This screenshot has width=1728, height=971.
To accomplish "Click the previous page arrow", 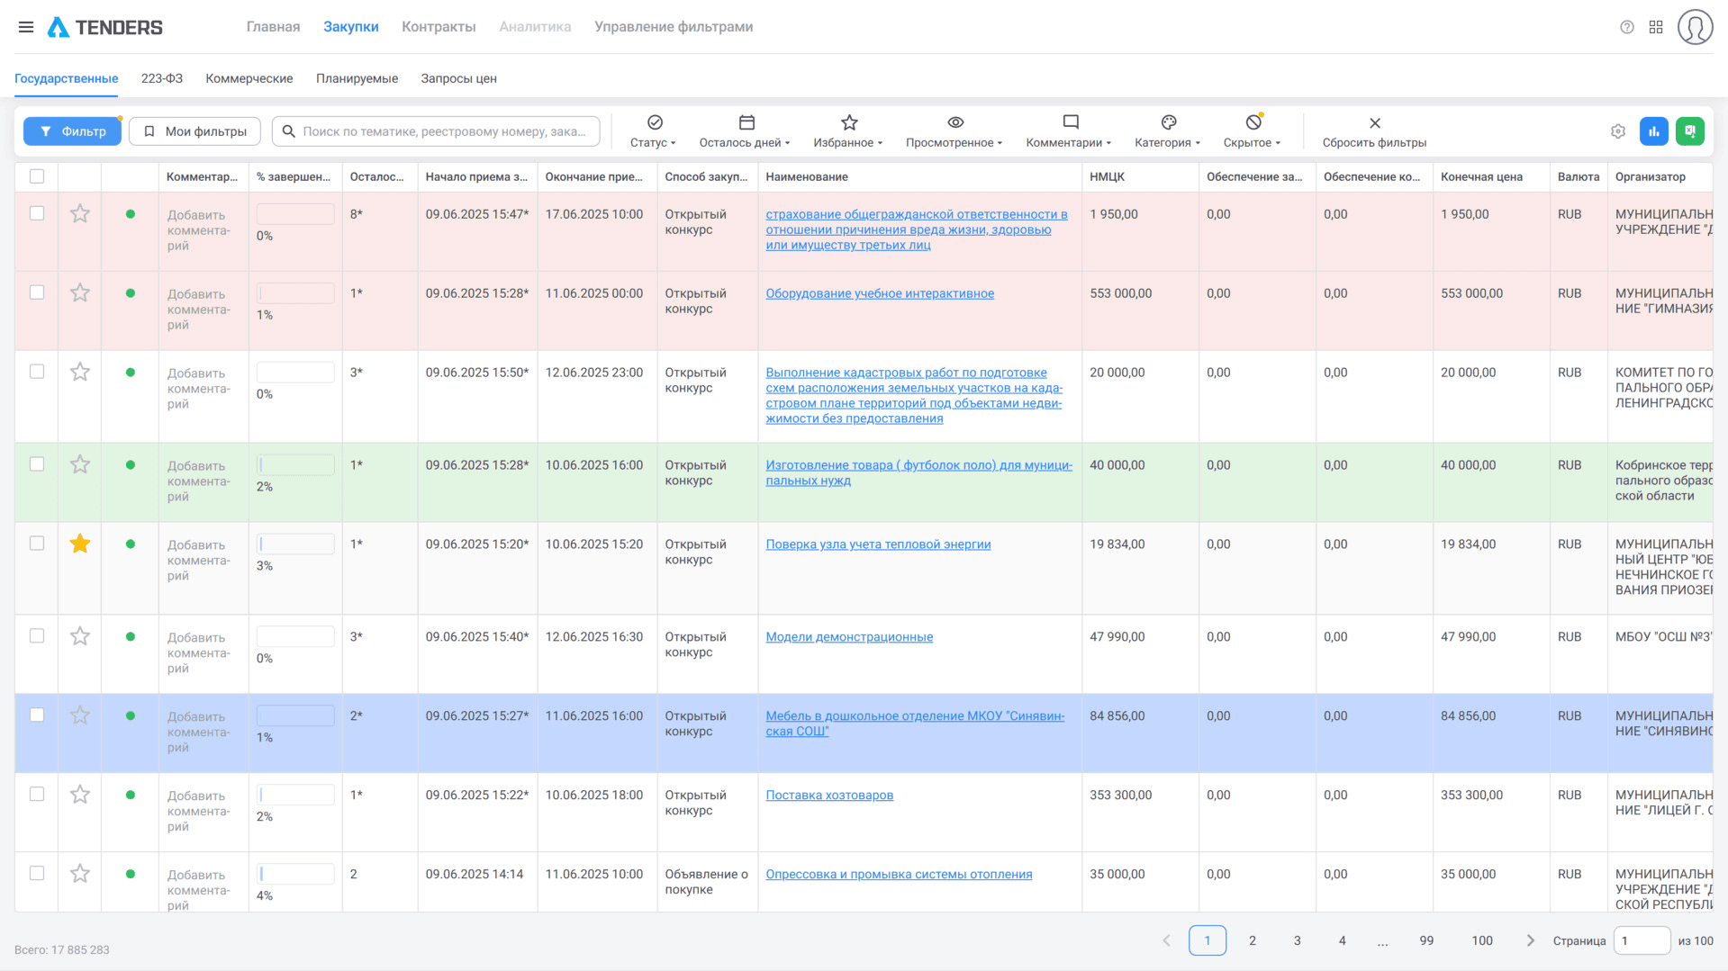I will click(1167, 940).
